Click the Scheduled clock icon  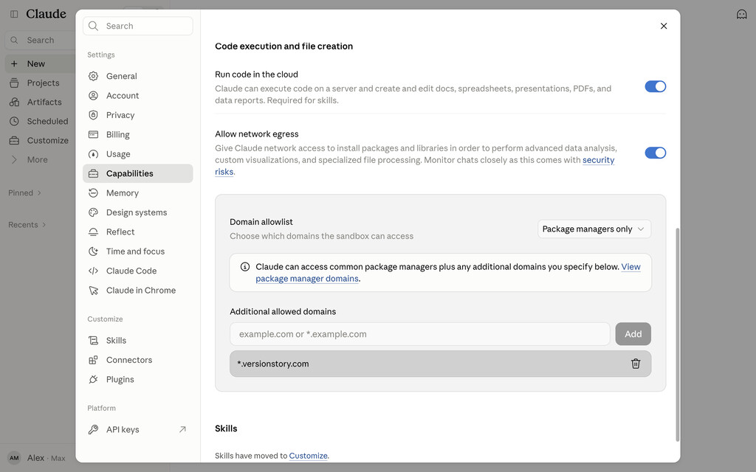coord(15,122)
